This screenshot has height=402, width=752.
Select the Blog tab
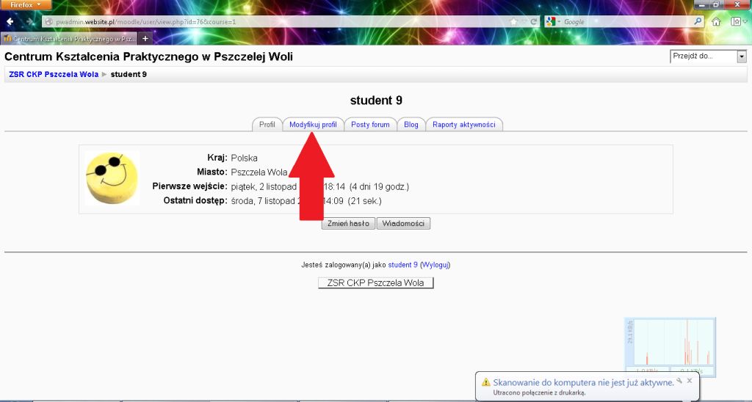(411, 125)
